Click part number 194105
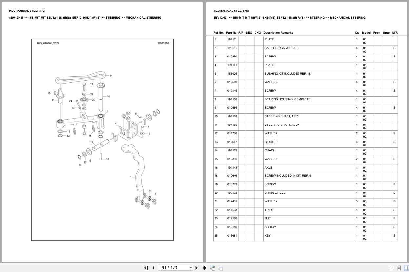The image size is (409, 272). 232,125
